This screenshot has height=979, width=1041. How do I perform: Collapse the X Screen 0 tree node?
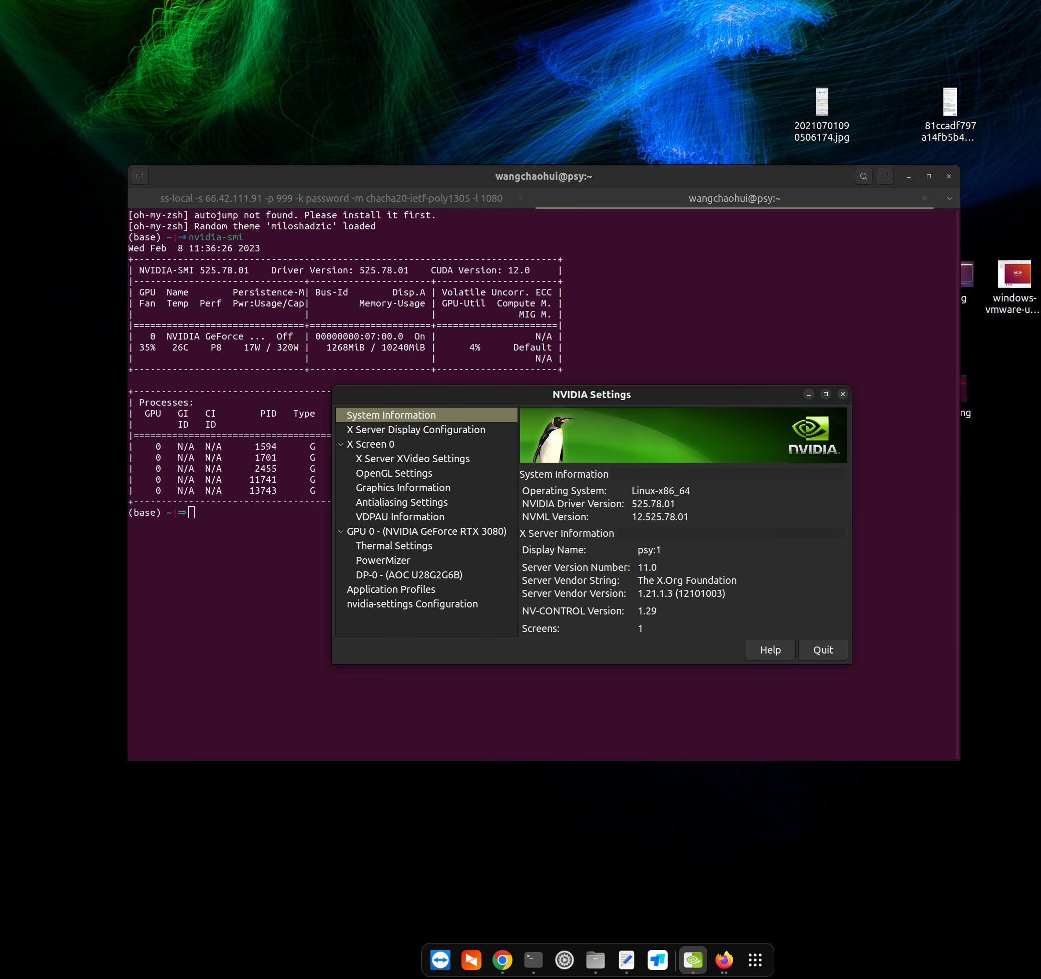pyautogui.click(x=341, y=444)
